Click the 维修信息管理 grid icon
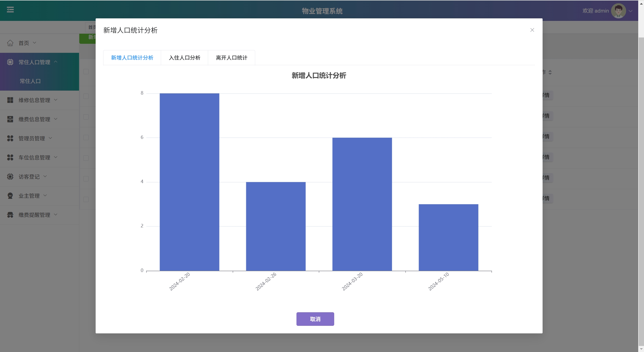Image resolution: width=644 pixels, height=352 pixels. 10,100
